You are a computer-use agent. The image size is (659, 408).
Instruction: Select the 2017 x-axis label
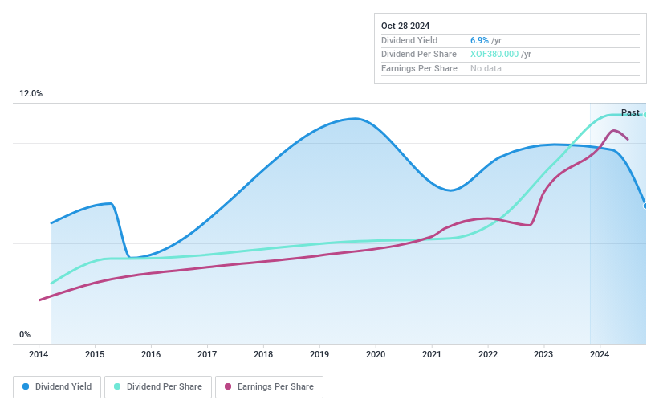click(x=207, y=354)
